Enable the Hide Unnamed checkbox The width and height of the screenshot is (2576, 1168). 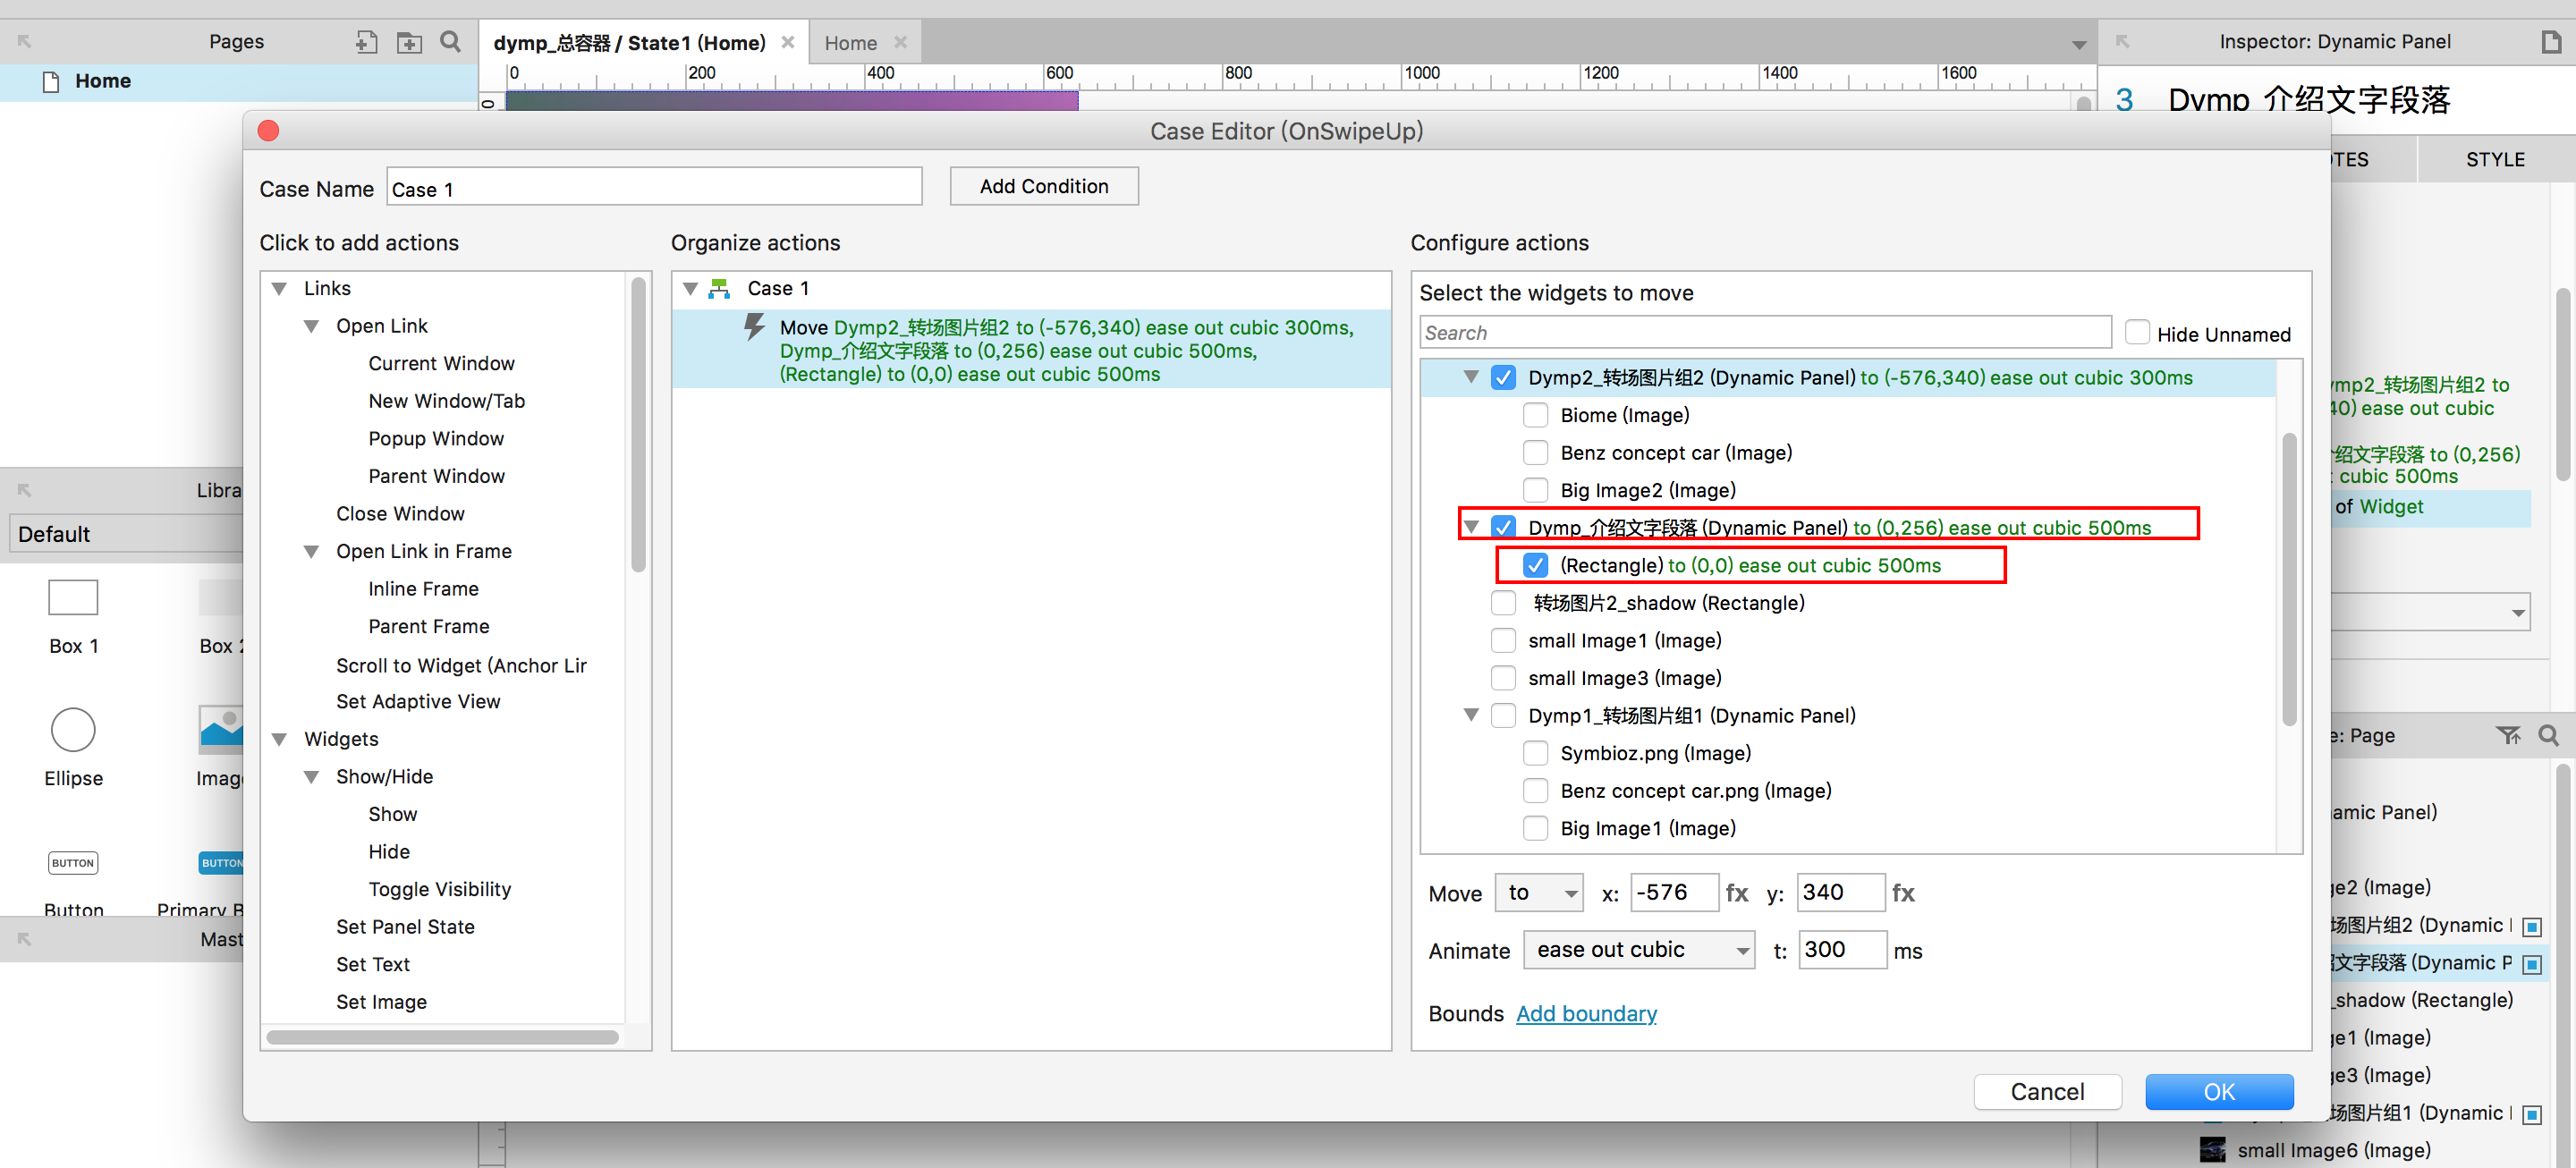(x=2136, y=333)
